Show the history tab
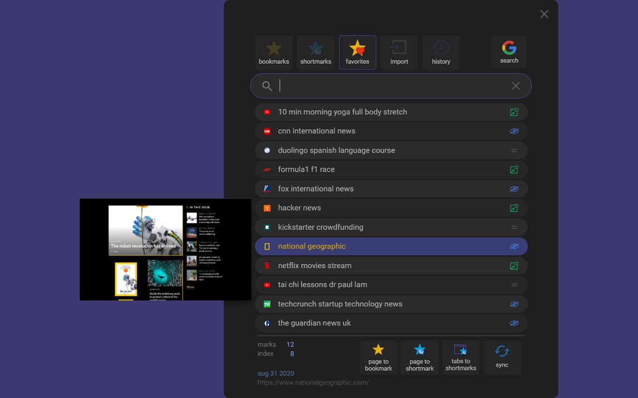Image resolution: width=638 pixels, height=398 pixels. 441,52
